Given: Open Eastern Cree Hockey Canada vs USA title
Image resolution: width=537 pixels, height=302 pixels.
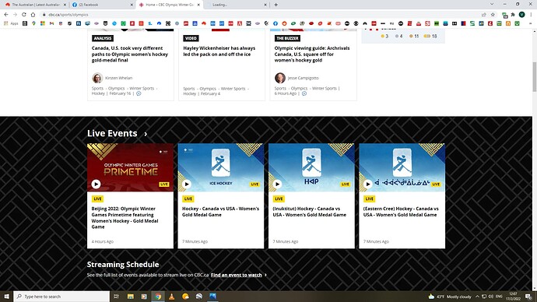Looking at the screenshot, I should pyautogui.click(x=401, y=212).
